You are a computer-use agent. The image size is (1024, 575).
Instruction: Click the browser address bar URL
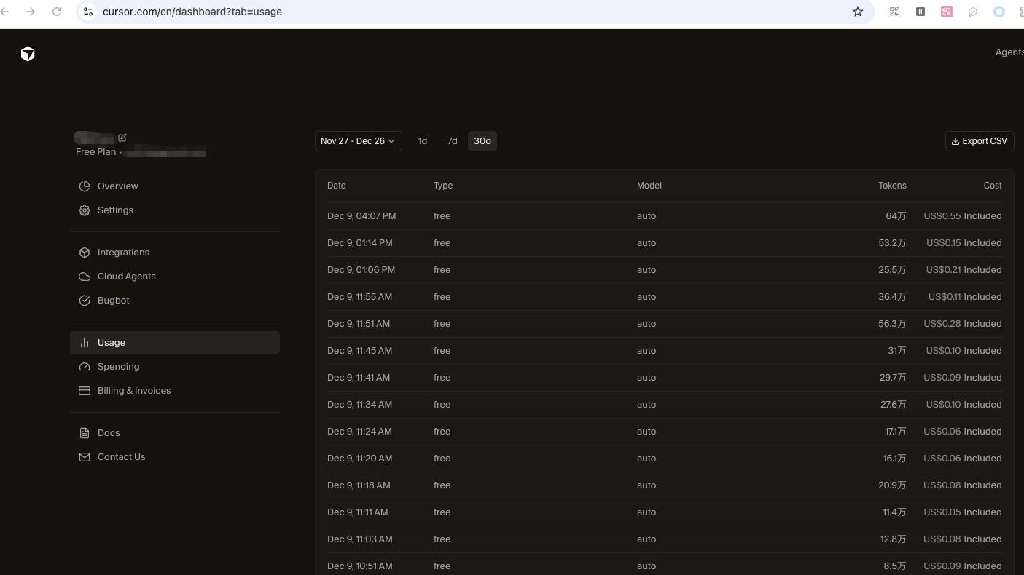pyautogui.click(x=192, y=12)
